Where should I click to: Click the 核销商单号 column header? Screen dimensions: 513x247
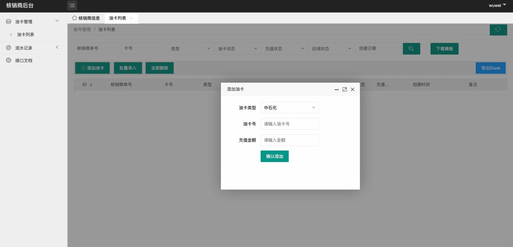pyautogui.click(x=121, y=85)
